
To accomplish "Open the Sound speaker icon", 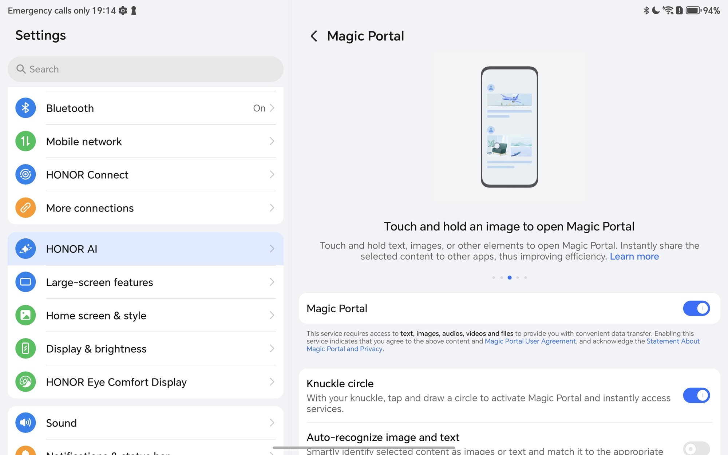I will [x=25, y=423].
